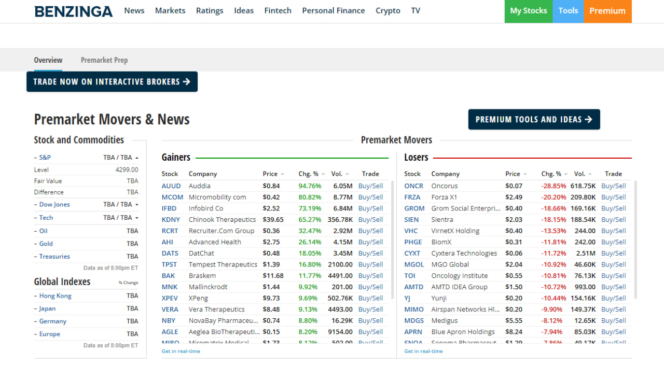Open the Gold commodity link
This screenshot has height=381, width=664.
click(46, 244)
